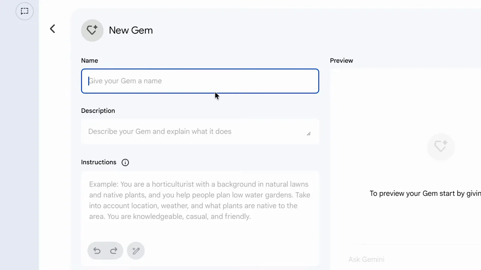Click the 'Preview' section label
The height and width of the screenshot is (270, 481).
tap(342, 61)
